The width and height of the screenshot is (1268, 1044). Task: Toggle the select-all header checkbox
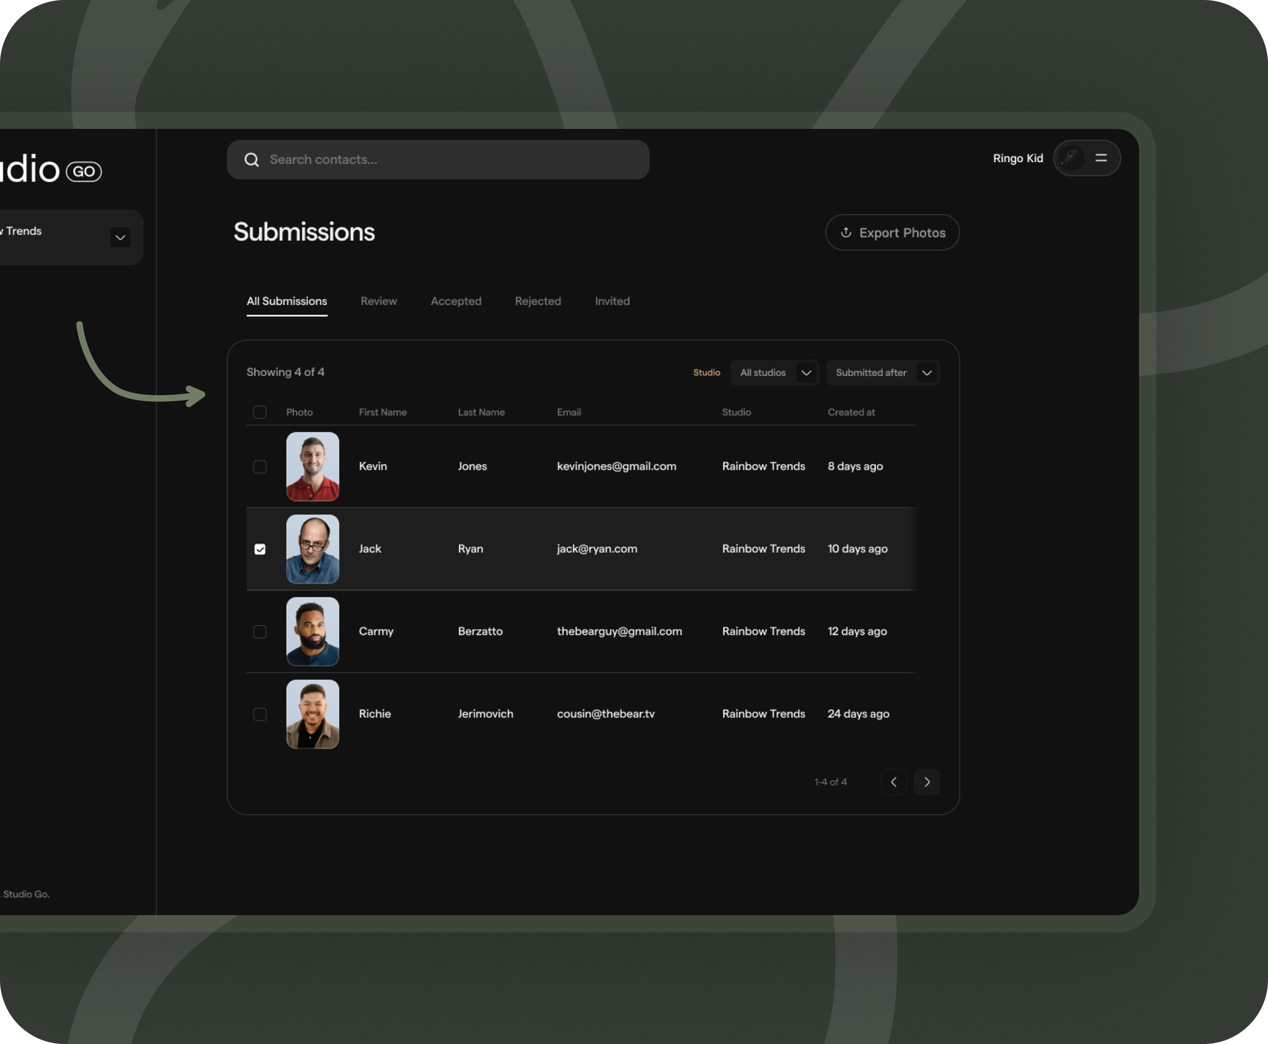coord(260,412)
